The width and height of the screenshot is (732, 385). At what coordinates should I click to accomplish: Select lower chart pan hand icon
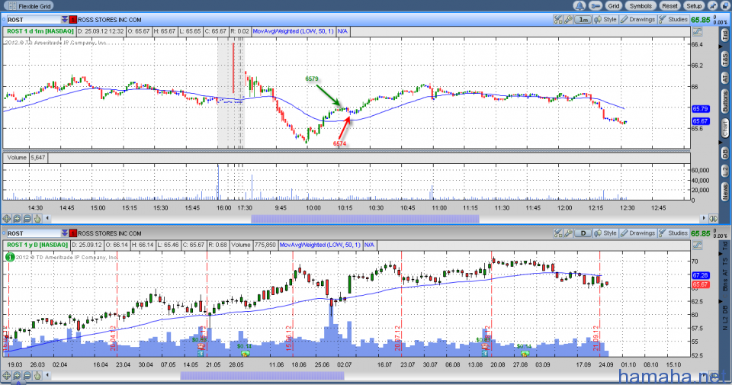[x=37, y=375]
